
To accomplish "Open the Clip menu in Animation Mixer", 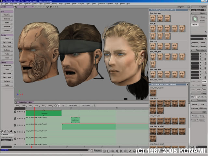I will (37, 105).
